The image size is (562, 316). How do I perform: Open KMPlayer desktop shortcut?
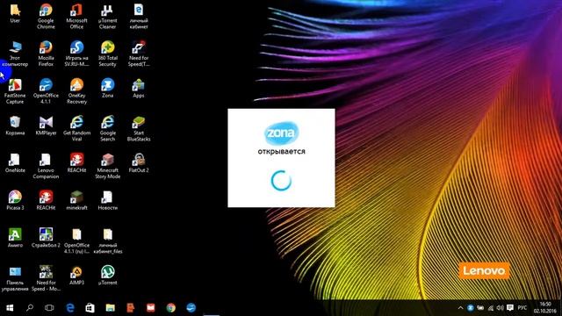46,126
